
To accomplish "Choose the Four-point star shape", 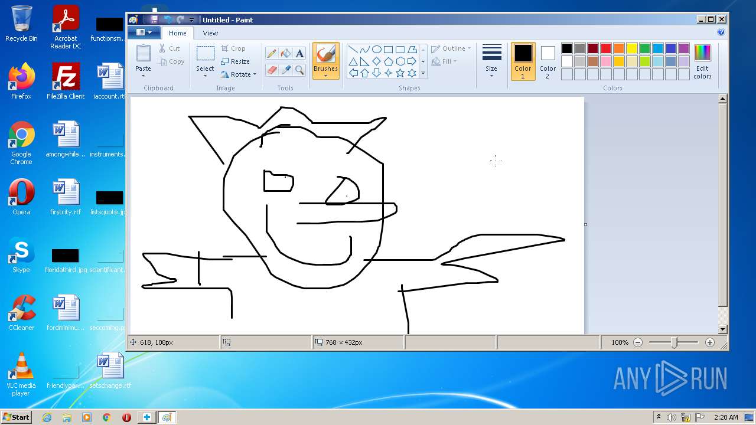I will 389,73.
